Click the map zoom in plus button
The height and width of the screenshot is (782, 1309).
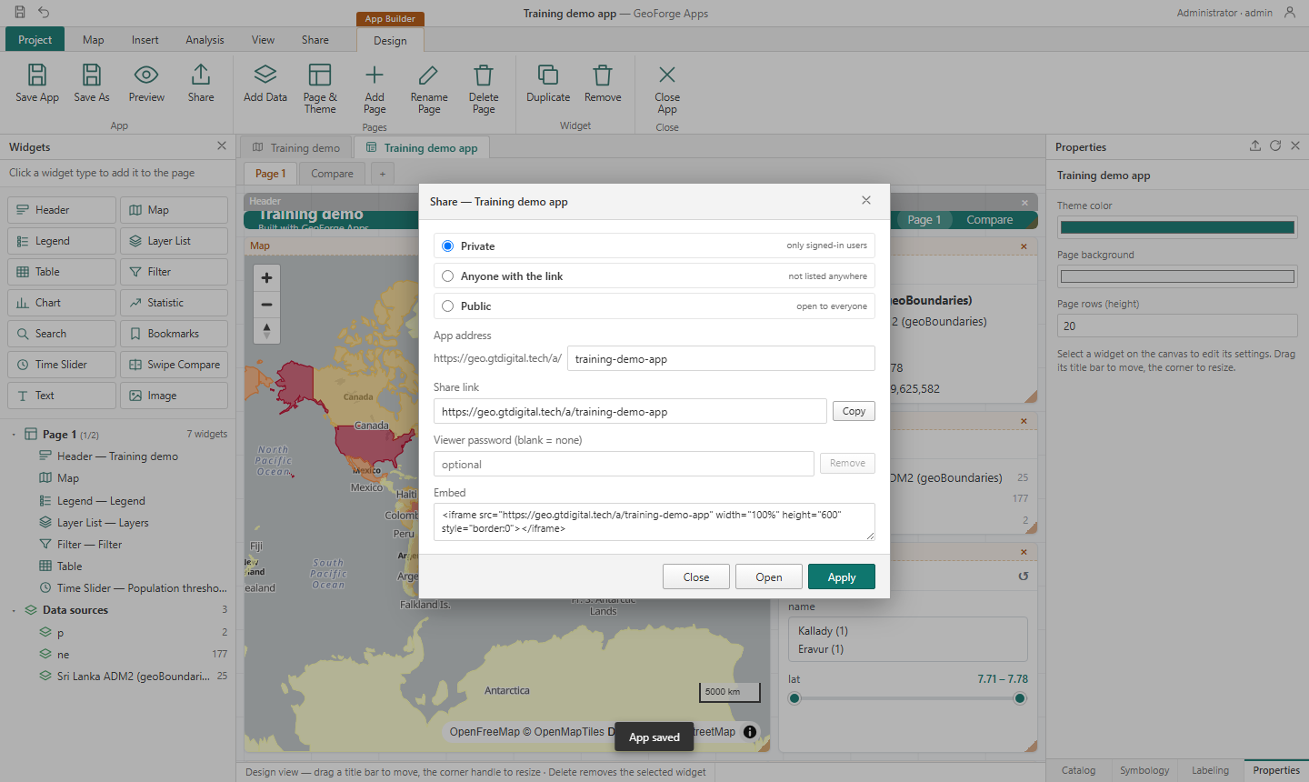click(266, 278)
